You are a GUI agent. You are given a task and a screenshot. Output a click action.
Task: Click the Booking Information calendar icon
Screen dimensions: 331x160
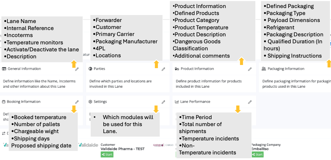click(4, 102)
